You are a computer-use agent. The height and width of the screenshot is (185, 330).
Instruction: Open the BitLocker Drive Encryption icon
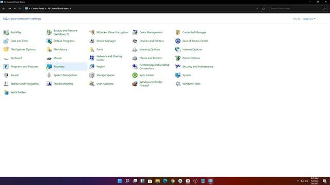(x=92, y=32)
